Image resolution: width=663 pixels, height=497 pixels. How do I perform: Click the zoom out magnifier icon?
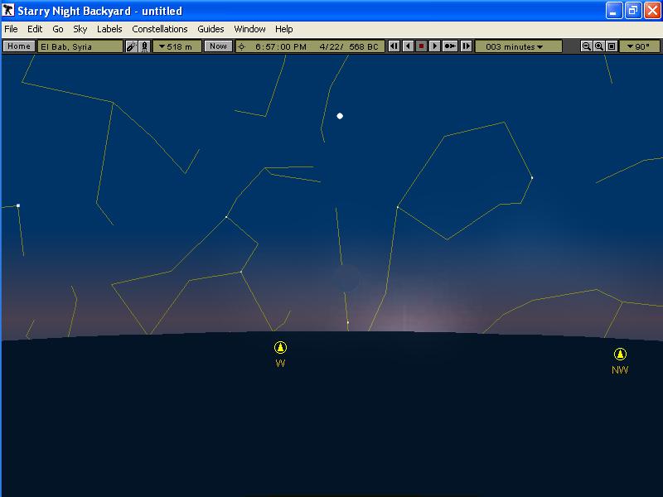(586, 46)
